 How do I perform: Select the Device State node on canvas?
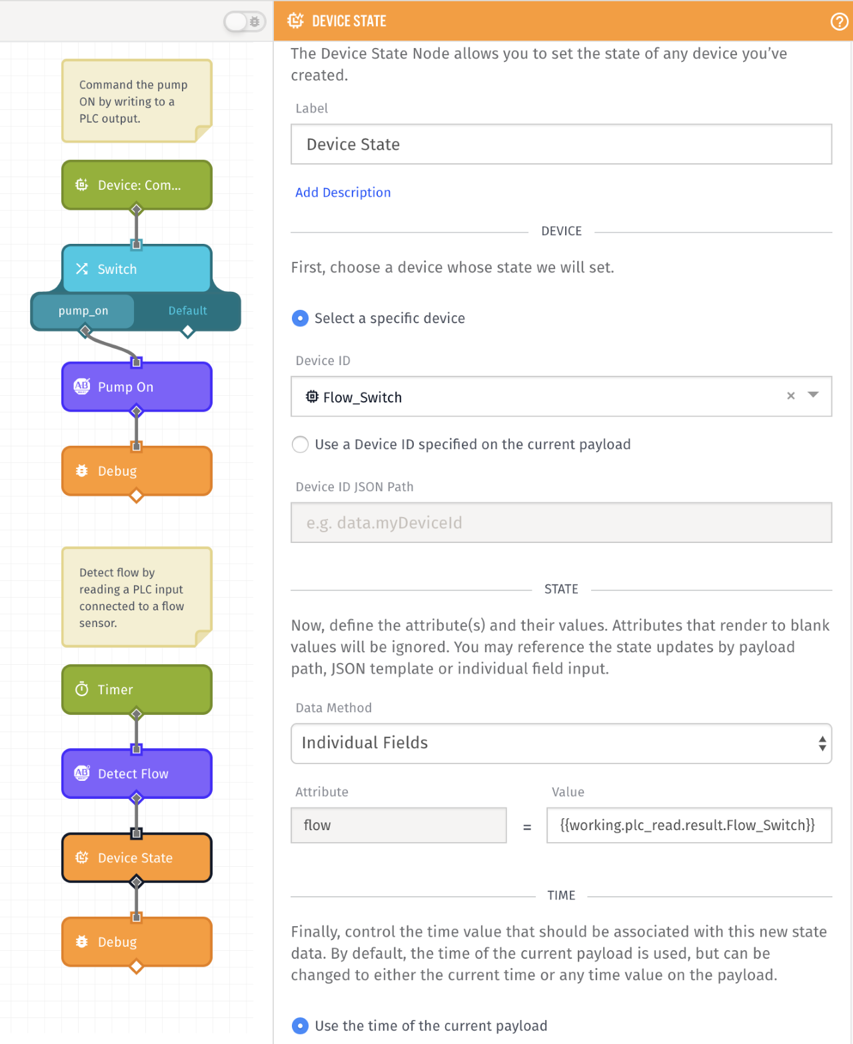(x=137, y=857)
